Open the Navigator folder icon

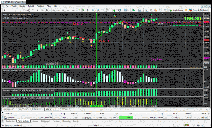tap(155, 10)
